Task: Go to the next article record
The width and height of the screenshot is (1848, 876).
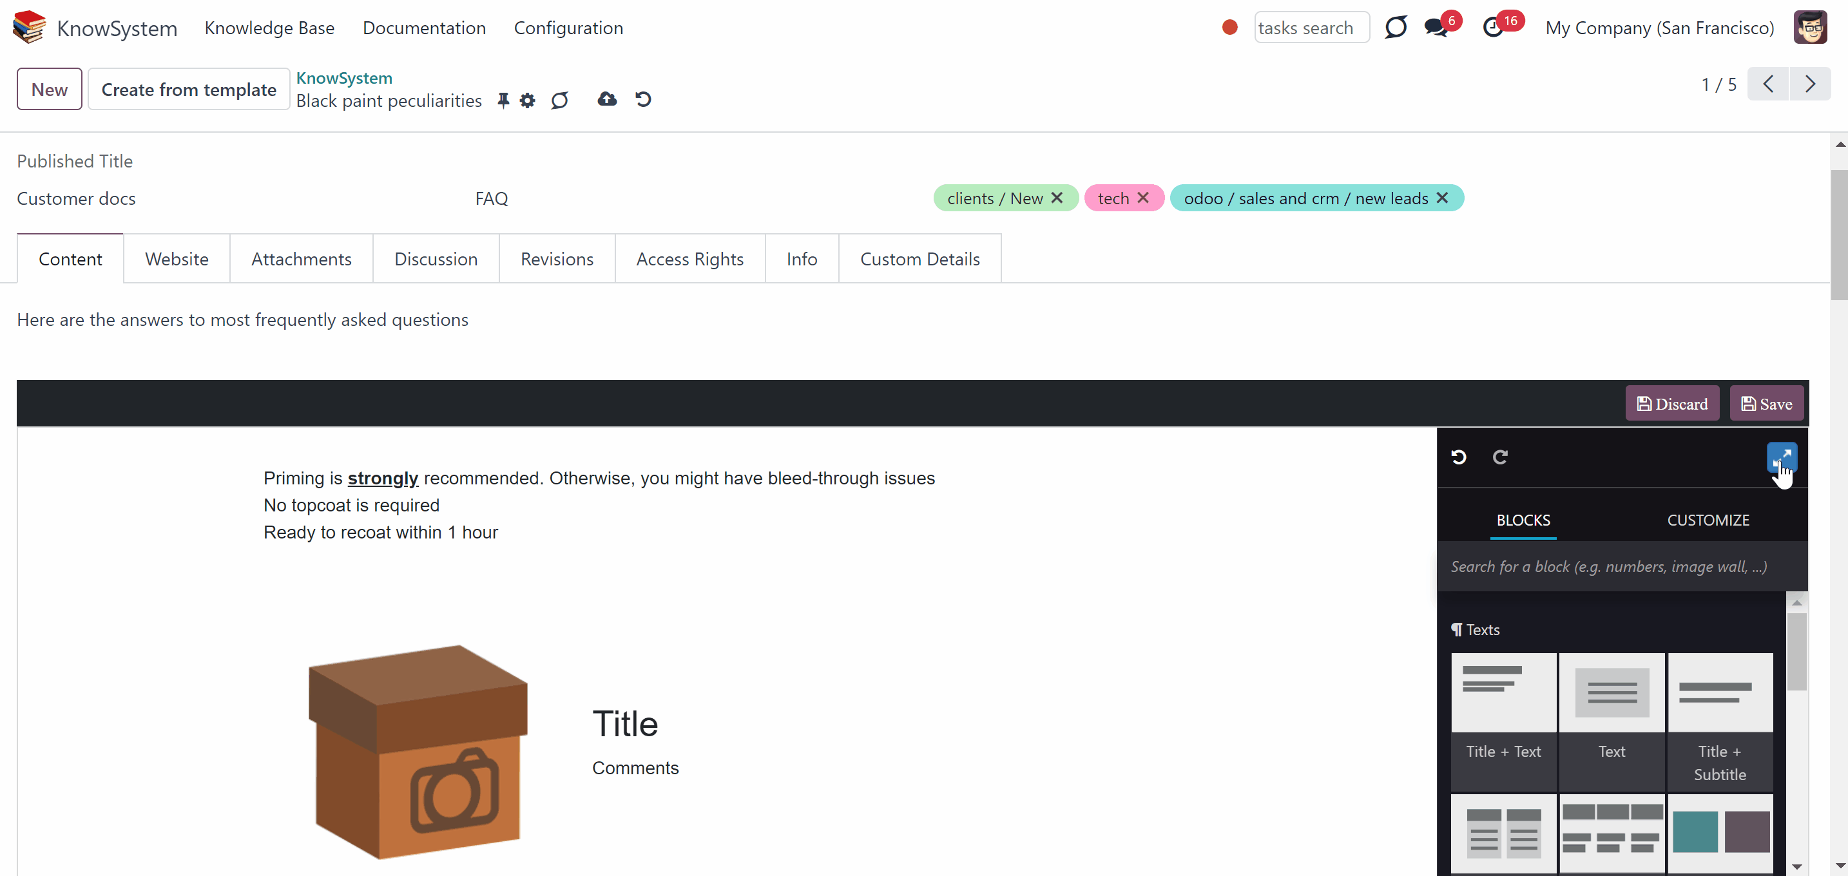Action: coord(1810,84)
